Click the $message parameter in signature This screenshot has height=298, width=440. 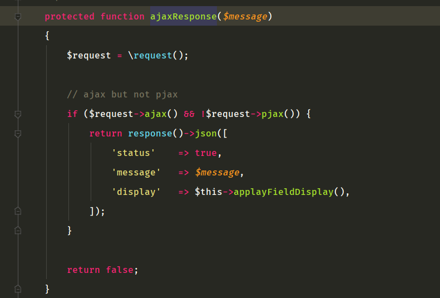(x=245, y=16)
